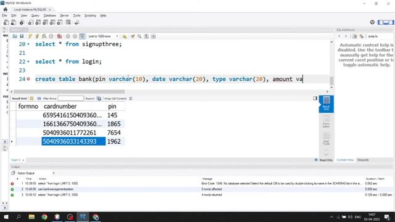Click the open SQL script icon in main toolbar
The width and height of the screenshot is (395, 222).
pos(14,23)
